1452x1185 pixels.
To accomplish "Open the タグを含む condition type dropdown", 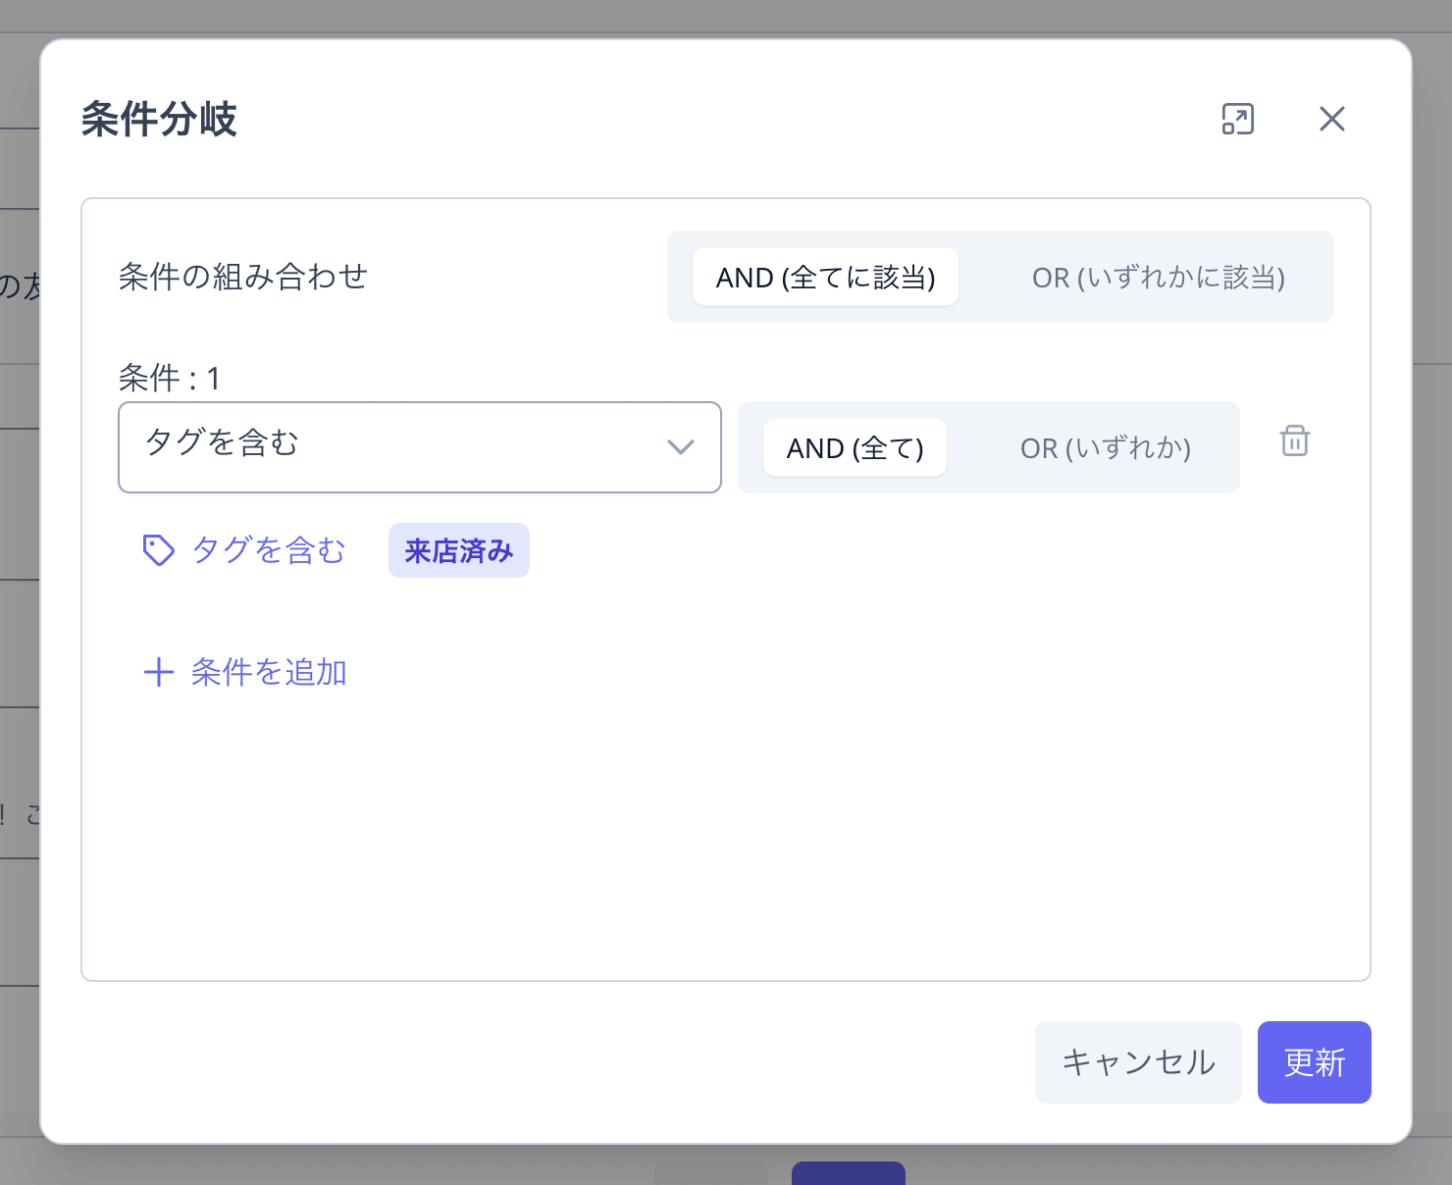I will tap(420, 447).
